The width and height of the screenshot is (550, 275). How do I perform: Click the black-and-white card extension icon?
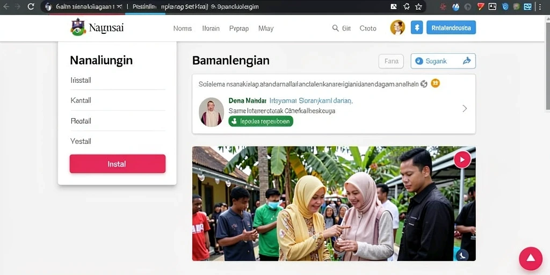click(493, 6)
